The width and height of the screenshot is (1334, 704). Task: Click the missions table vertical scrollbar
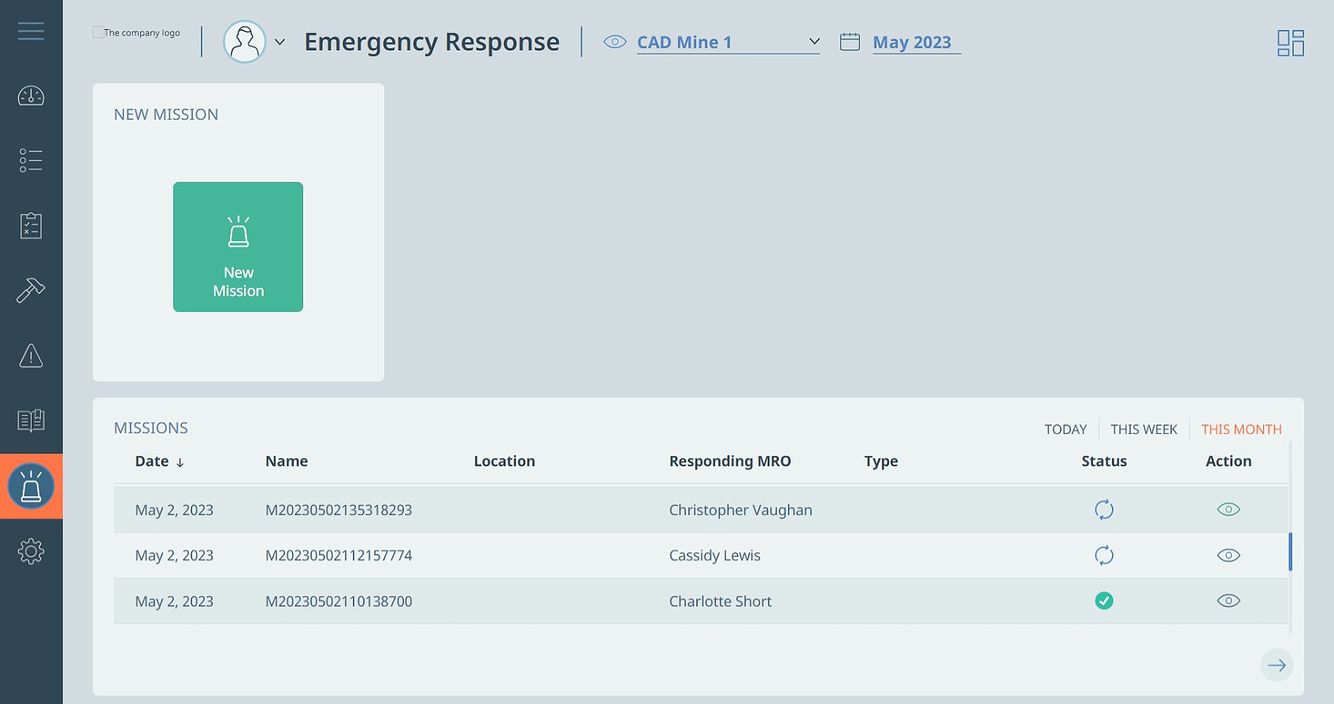(x=1290, y=551)
